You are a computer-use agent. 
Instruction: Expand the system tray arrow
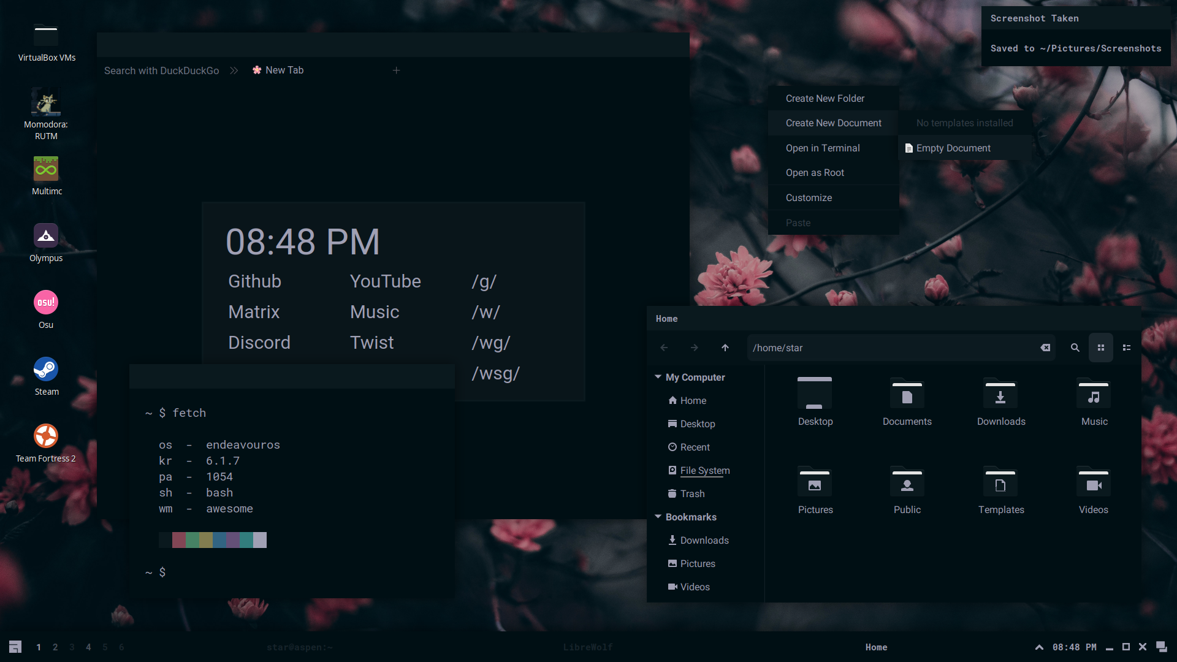tap(1039, 647)
